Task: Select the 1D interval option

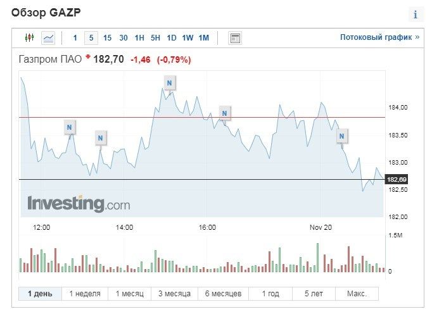Action: pyautogui.click(x=172, y=38)
